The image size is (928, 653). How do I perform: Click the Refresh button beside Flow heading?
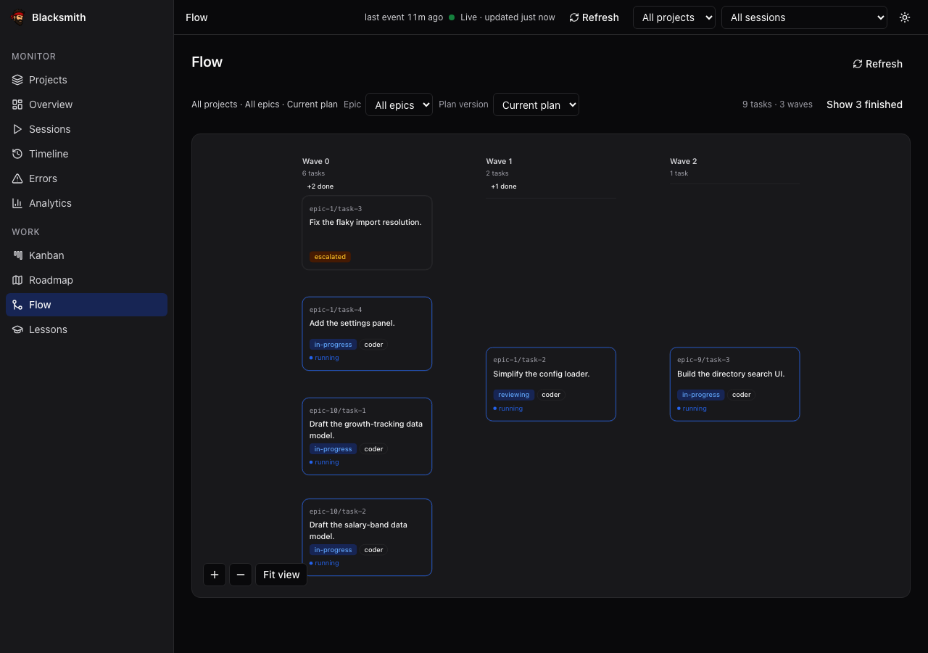[x=877, y=64]
